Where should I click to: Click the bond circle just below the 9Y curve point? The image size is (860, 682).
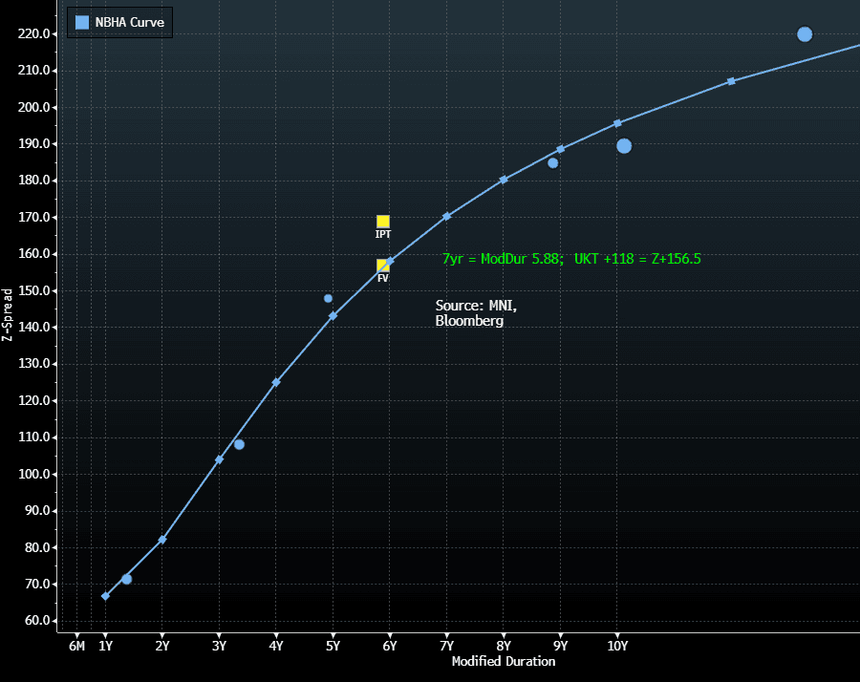coord(552,163)
